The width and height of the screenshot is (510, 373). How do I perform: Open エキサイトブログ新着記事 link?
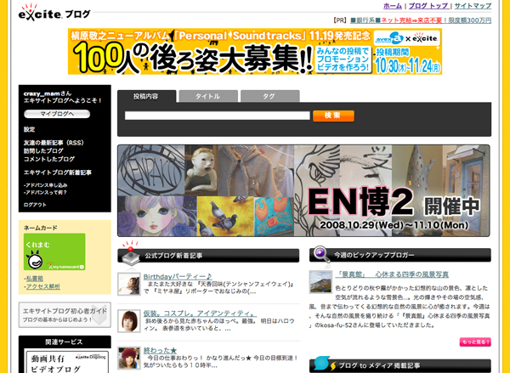pyautogui.click(x=57, y=172)
